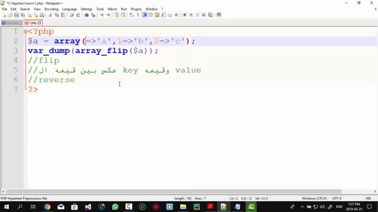The width and height of the screenshot is (378, 212).
Task: Toggle the indent guide toolbar button
Action: (145, 15)
